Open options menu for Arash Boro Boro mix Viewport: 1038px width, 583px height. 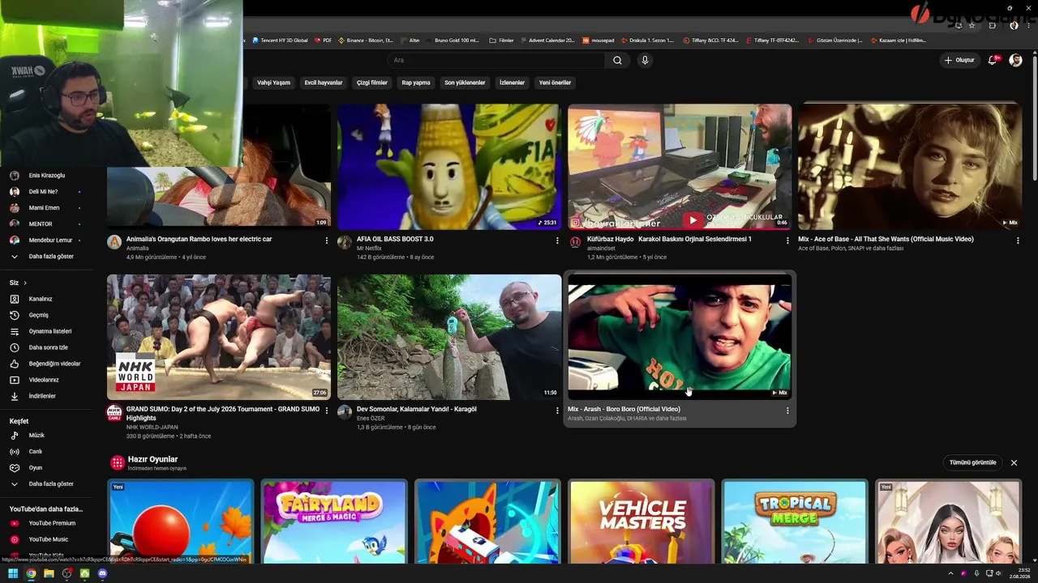click(x=787, y=411)
